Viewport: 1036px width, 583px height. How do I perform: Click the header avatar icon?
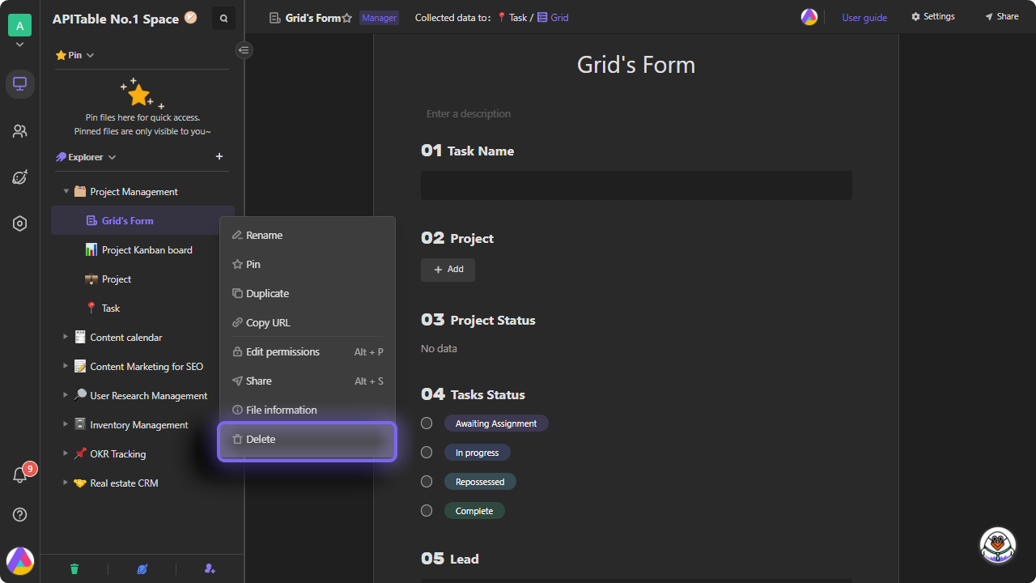point(809,17)
